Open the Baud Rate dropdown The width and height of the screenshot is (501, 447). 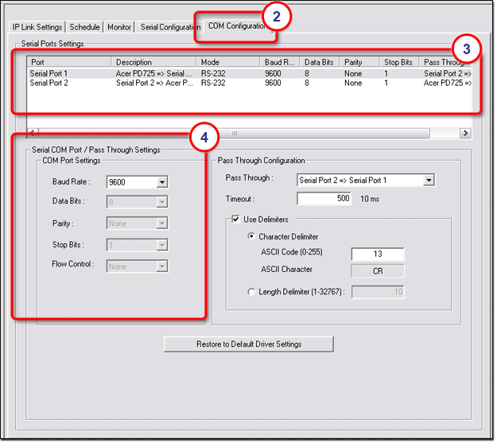(162, 182)
